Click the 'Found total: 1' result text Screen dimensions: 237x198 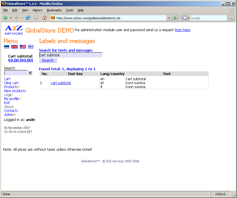51,69
